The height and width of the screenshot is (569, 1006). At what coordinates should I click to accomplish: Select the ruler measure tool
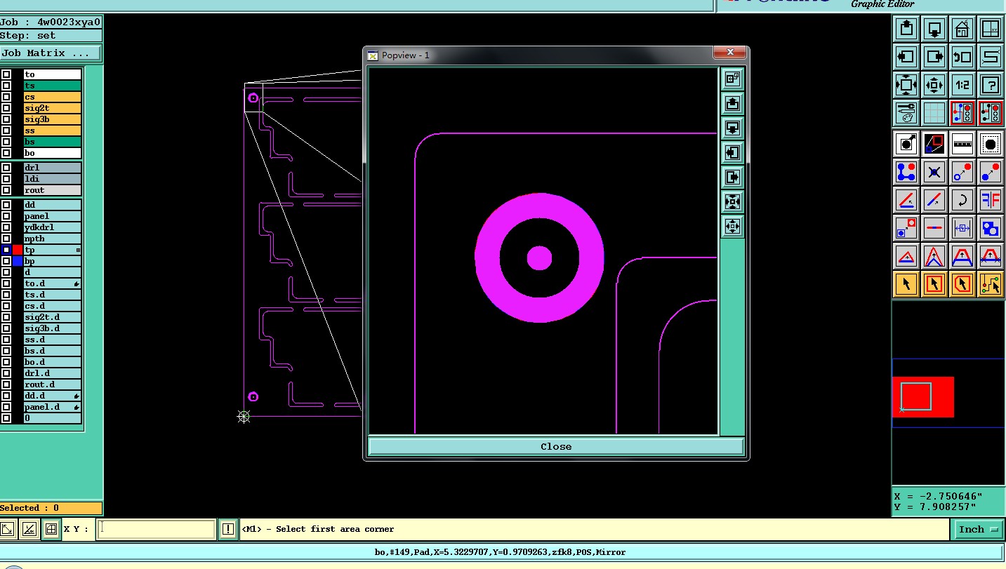point(962,144)
